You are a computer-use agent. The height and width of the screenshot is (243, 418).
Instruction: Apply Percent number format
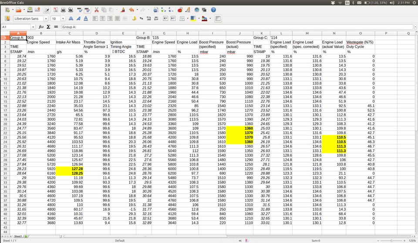pyautogui.click(x=141, y=19)
